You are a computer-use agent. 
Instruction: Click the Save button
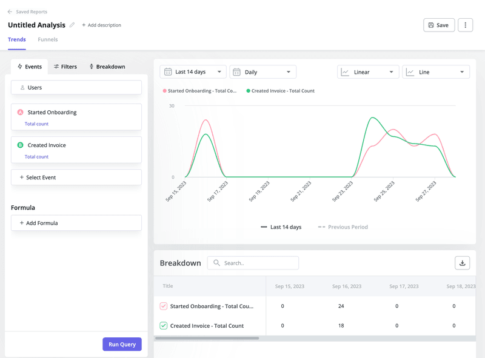(439, 25)
